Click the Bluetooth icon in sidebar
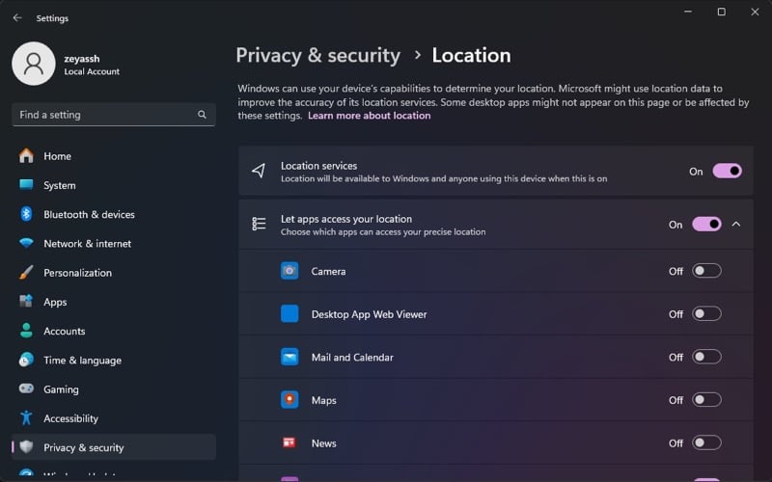 tap(26, 214)
